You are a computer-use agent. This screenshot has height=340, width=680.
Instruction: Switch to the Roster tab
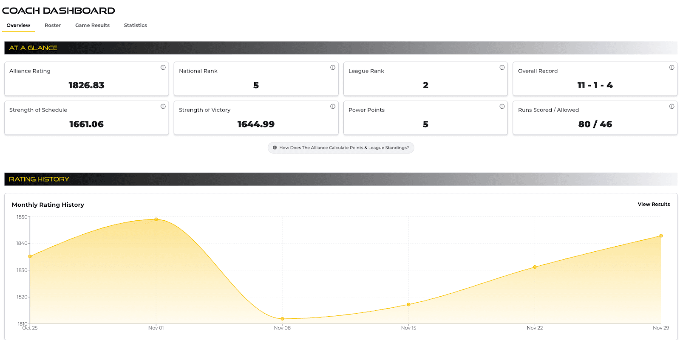[x=53, y=25]
